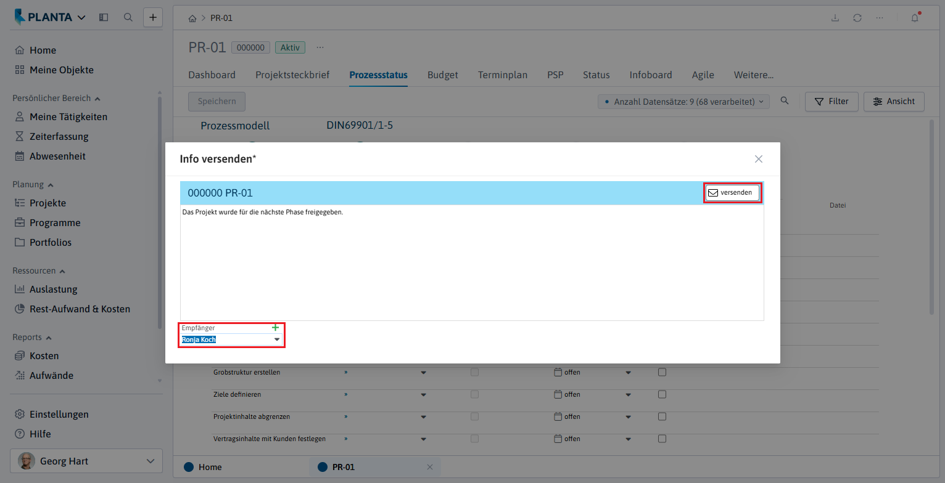Collapse the Reports sidebar section
Viewport: 945px width, 483px height.
(x=32, y=337)
